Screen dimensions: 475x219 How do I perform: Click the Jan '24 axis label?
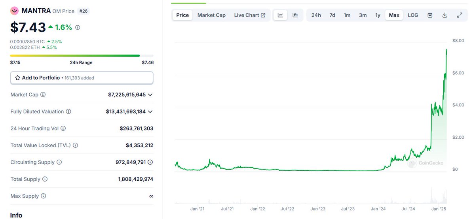pos(378,208)
